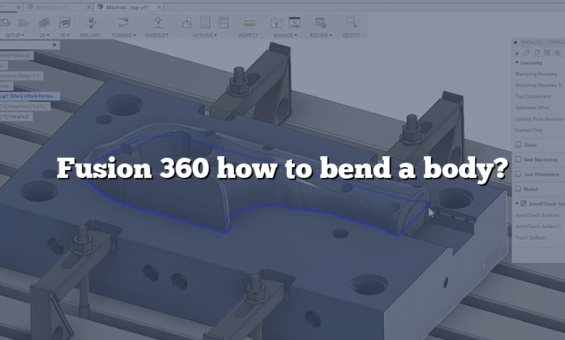Open the Geometry tab icon in Parallel panel
This screenshot has height=340, width=565.
[527, 53]
